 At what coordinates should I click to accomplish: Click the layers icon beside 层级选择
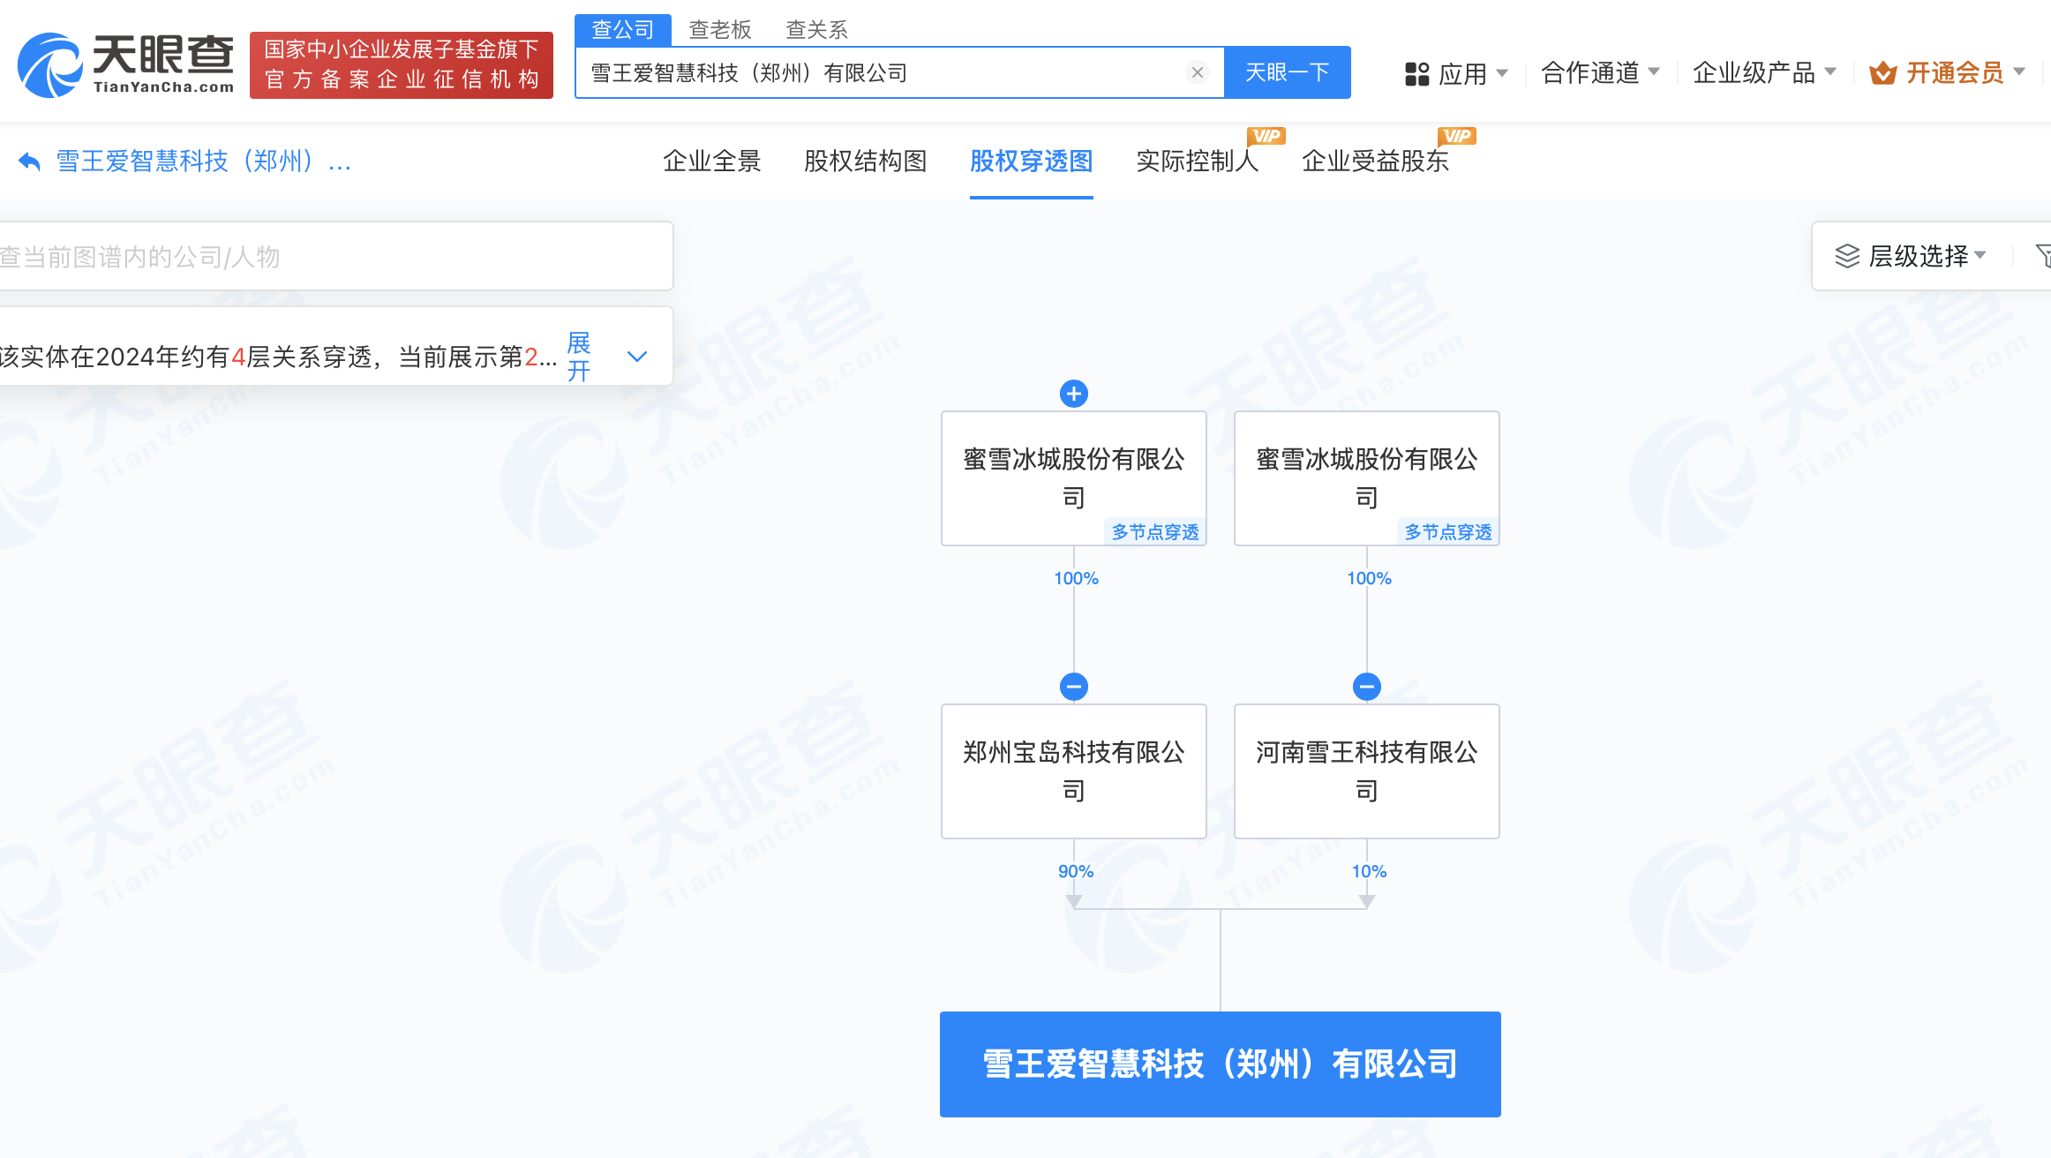(1847, 256)
